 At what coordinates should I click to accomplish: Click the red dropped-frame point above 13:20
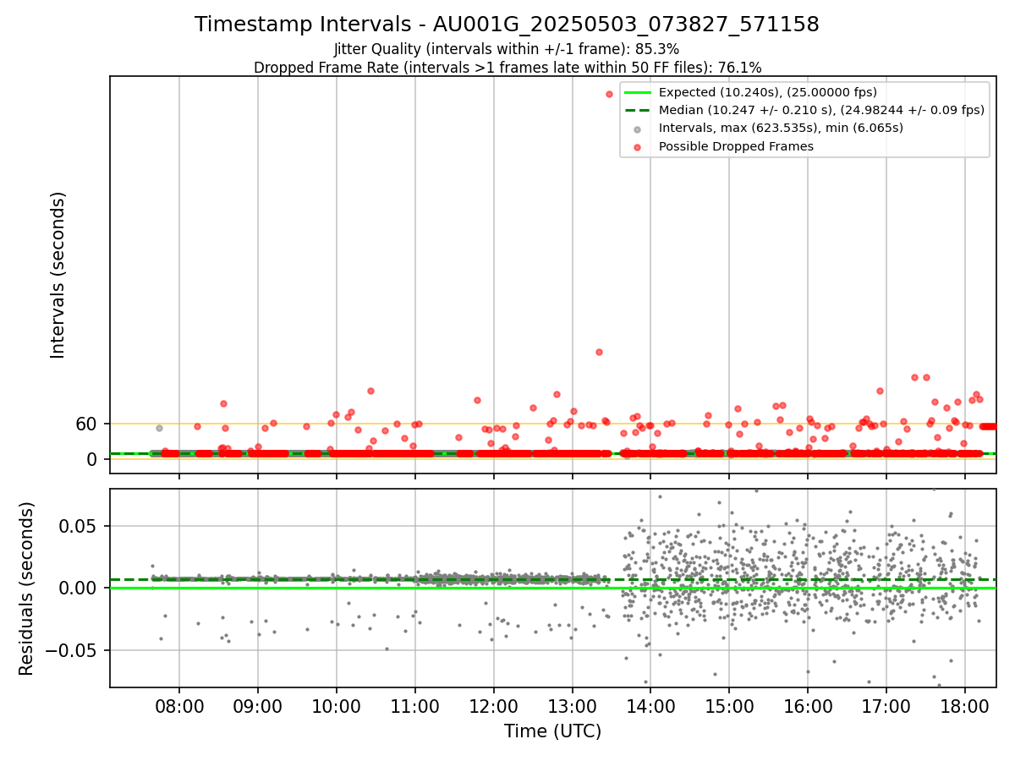[599, 352]
